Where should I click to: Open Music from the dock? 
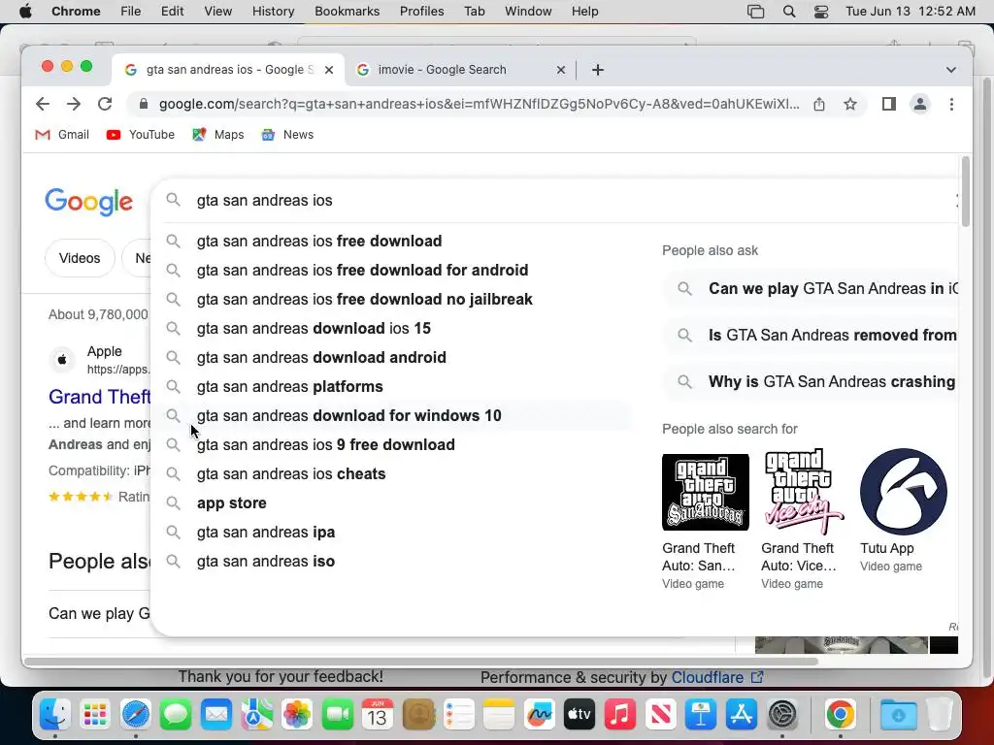click(x=620, y=715)
